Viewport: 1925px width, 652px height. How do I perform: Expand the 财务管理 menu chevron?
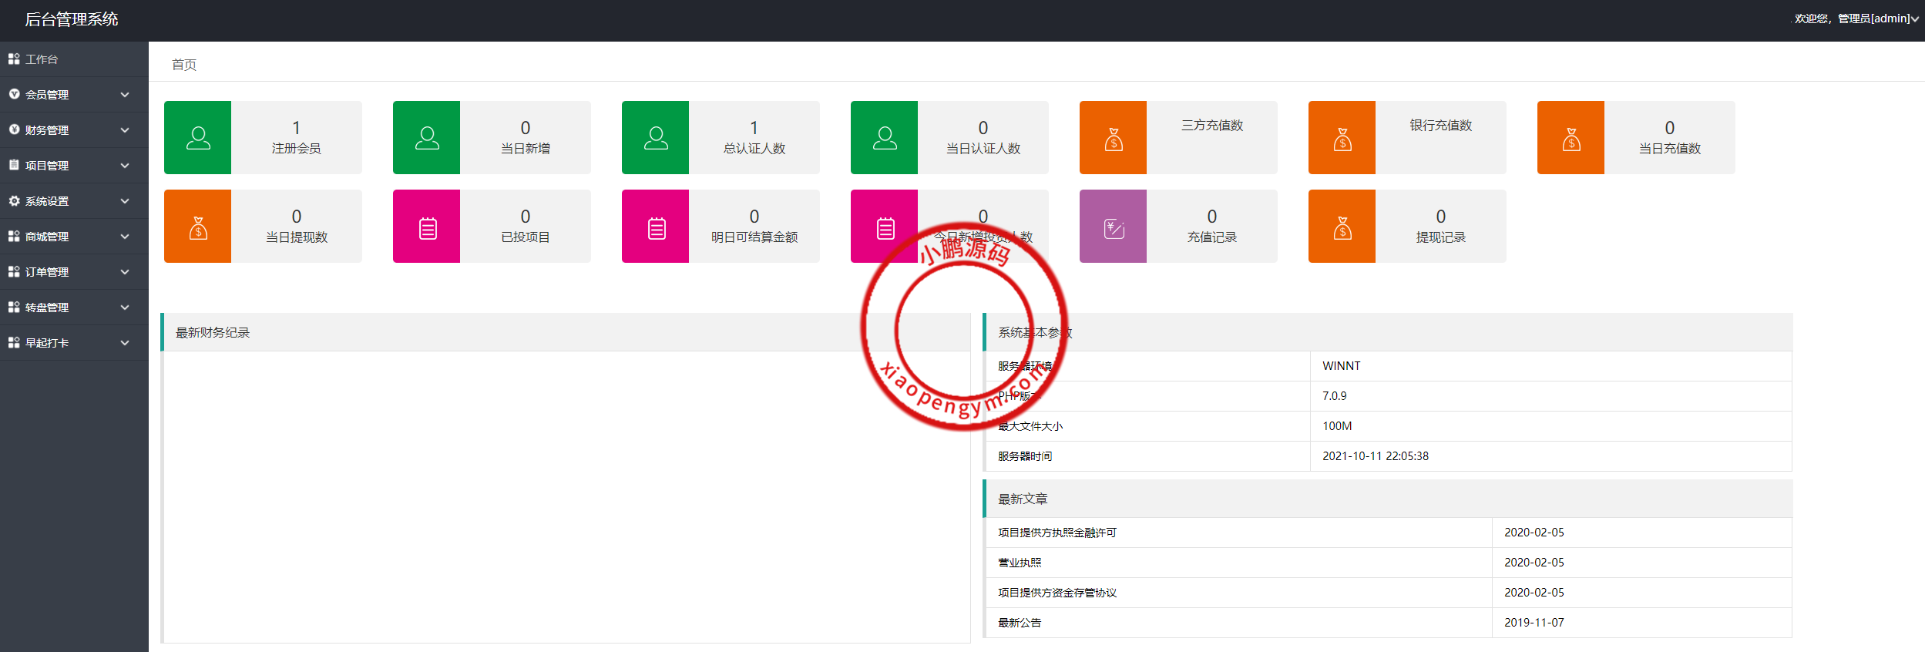(x=125, y=130)
